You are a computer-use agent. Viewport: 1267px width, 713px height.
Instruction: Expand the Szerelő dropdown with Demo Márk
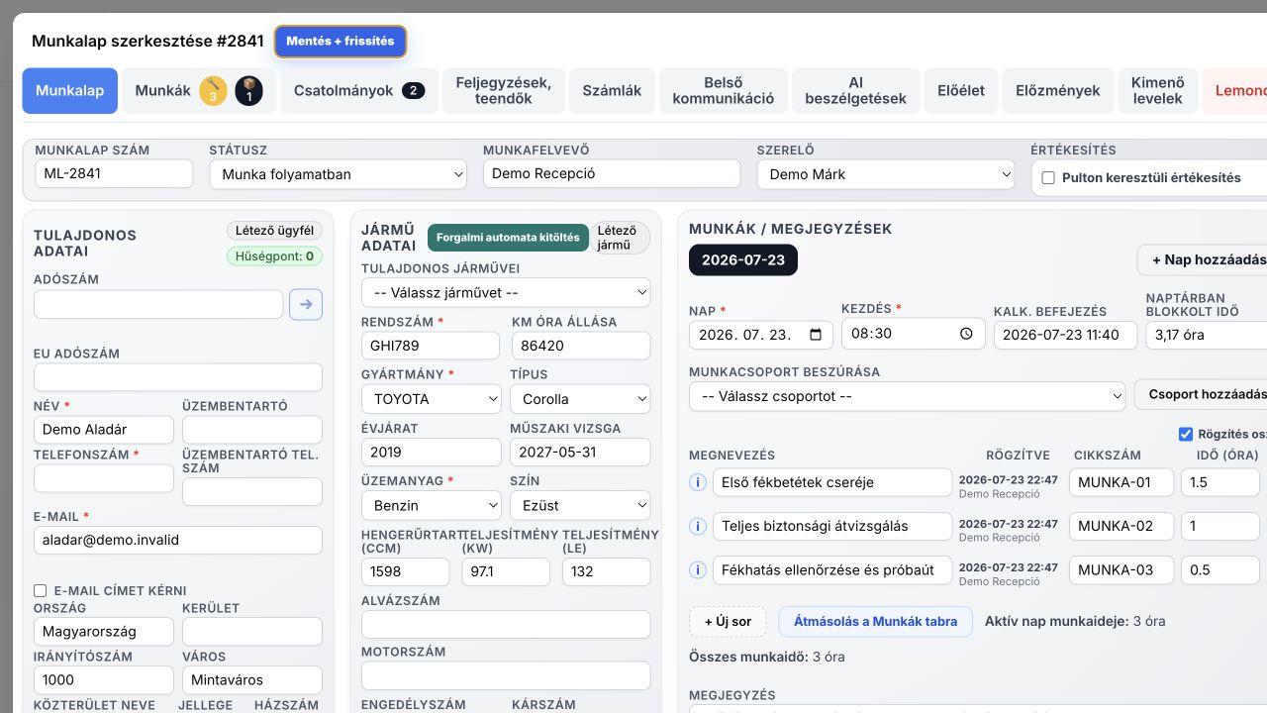(x=886, y=174)
